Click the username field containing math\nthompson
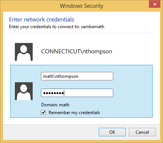This screenshot has width=163, height=143. 77,76
